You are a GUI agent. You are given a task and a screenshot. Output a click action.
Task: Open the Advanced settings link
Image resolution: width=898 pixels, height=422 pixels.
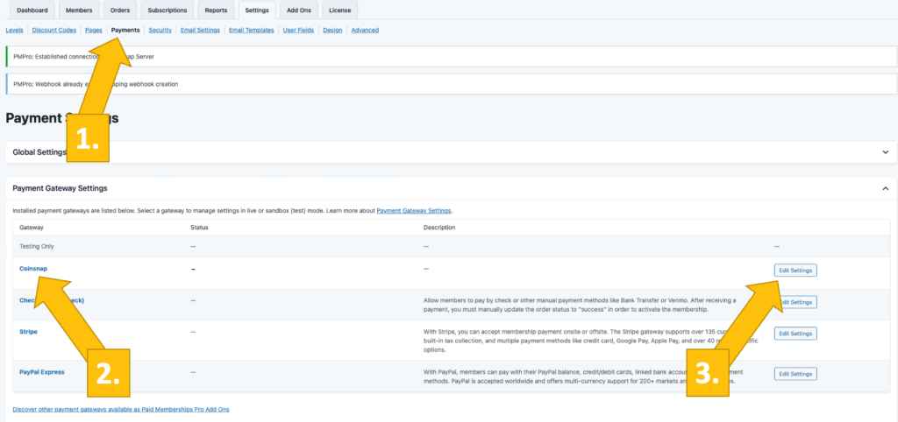point(365,30)
